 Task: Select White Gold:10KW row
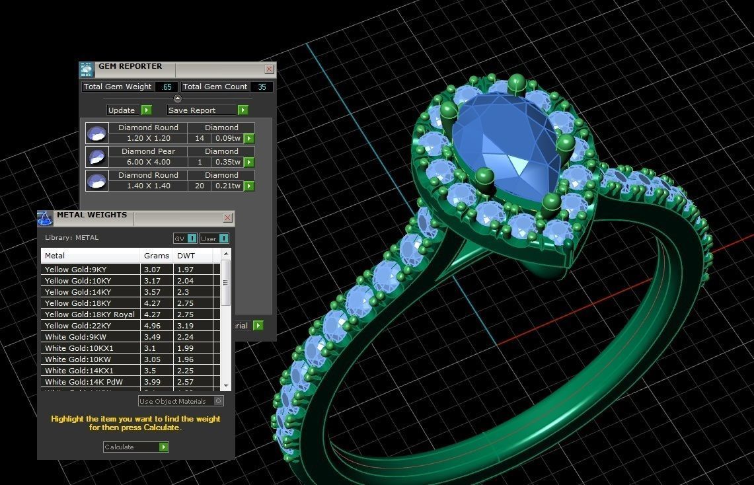tap(130, 359)
